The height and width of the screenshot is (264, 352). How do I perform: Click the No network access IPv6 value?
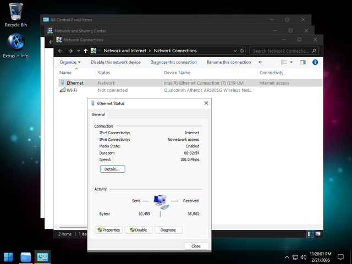tap(183, 139)
